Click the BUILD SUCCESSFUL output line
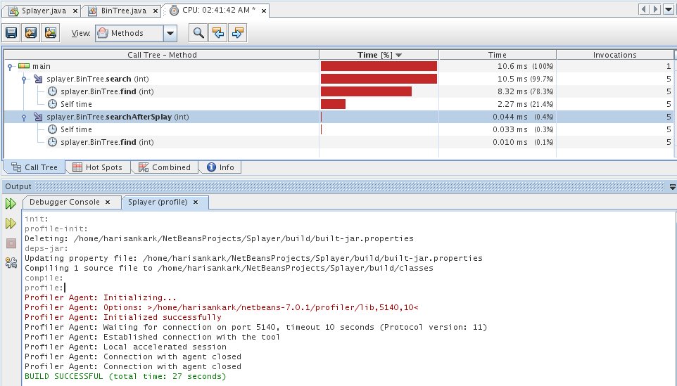Viewport: 677px width, 386px height. [x=125, y=377]
